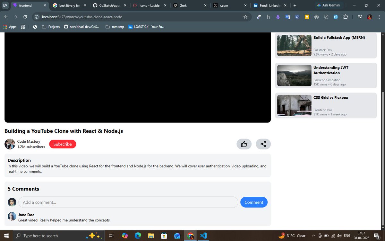Click the Windows Start button
Screen dimensions: 385x241
tap(6, 236)
